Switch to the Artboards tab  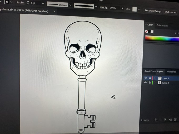pyautogui.click(x=171, y=72)
